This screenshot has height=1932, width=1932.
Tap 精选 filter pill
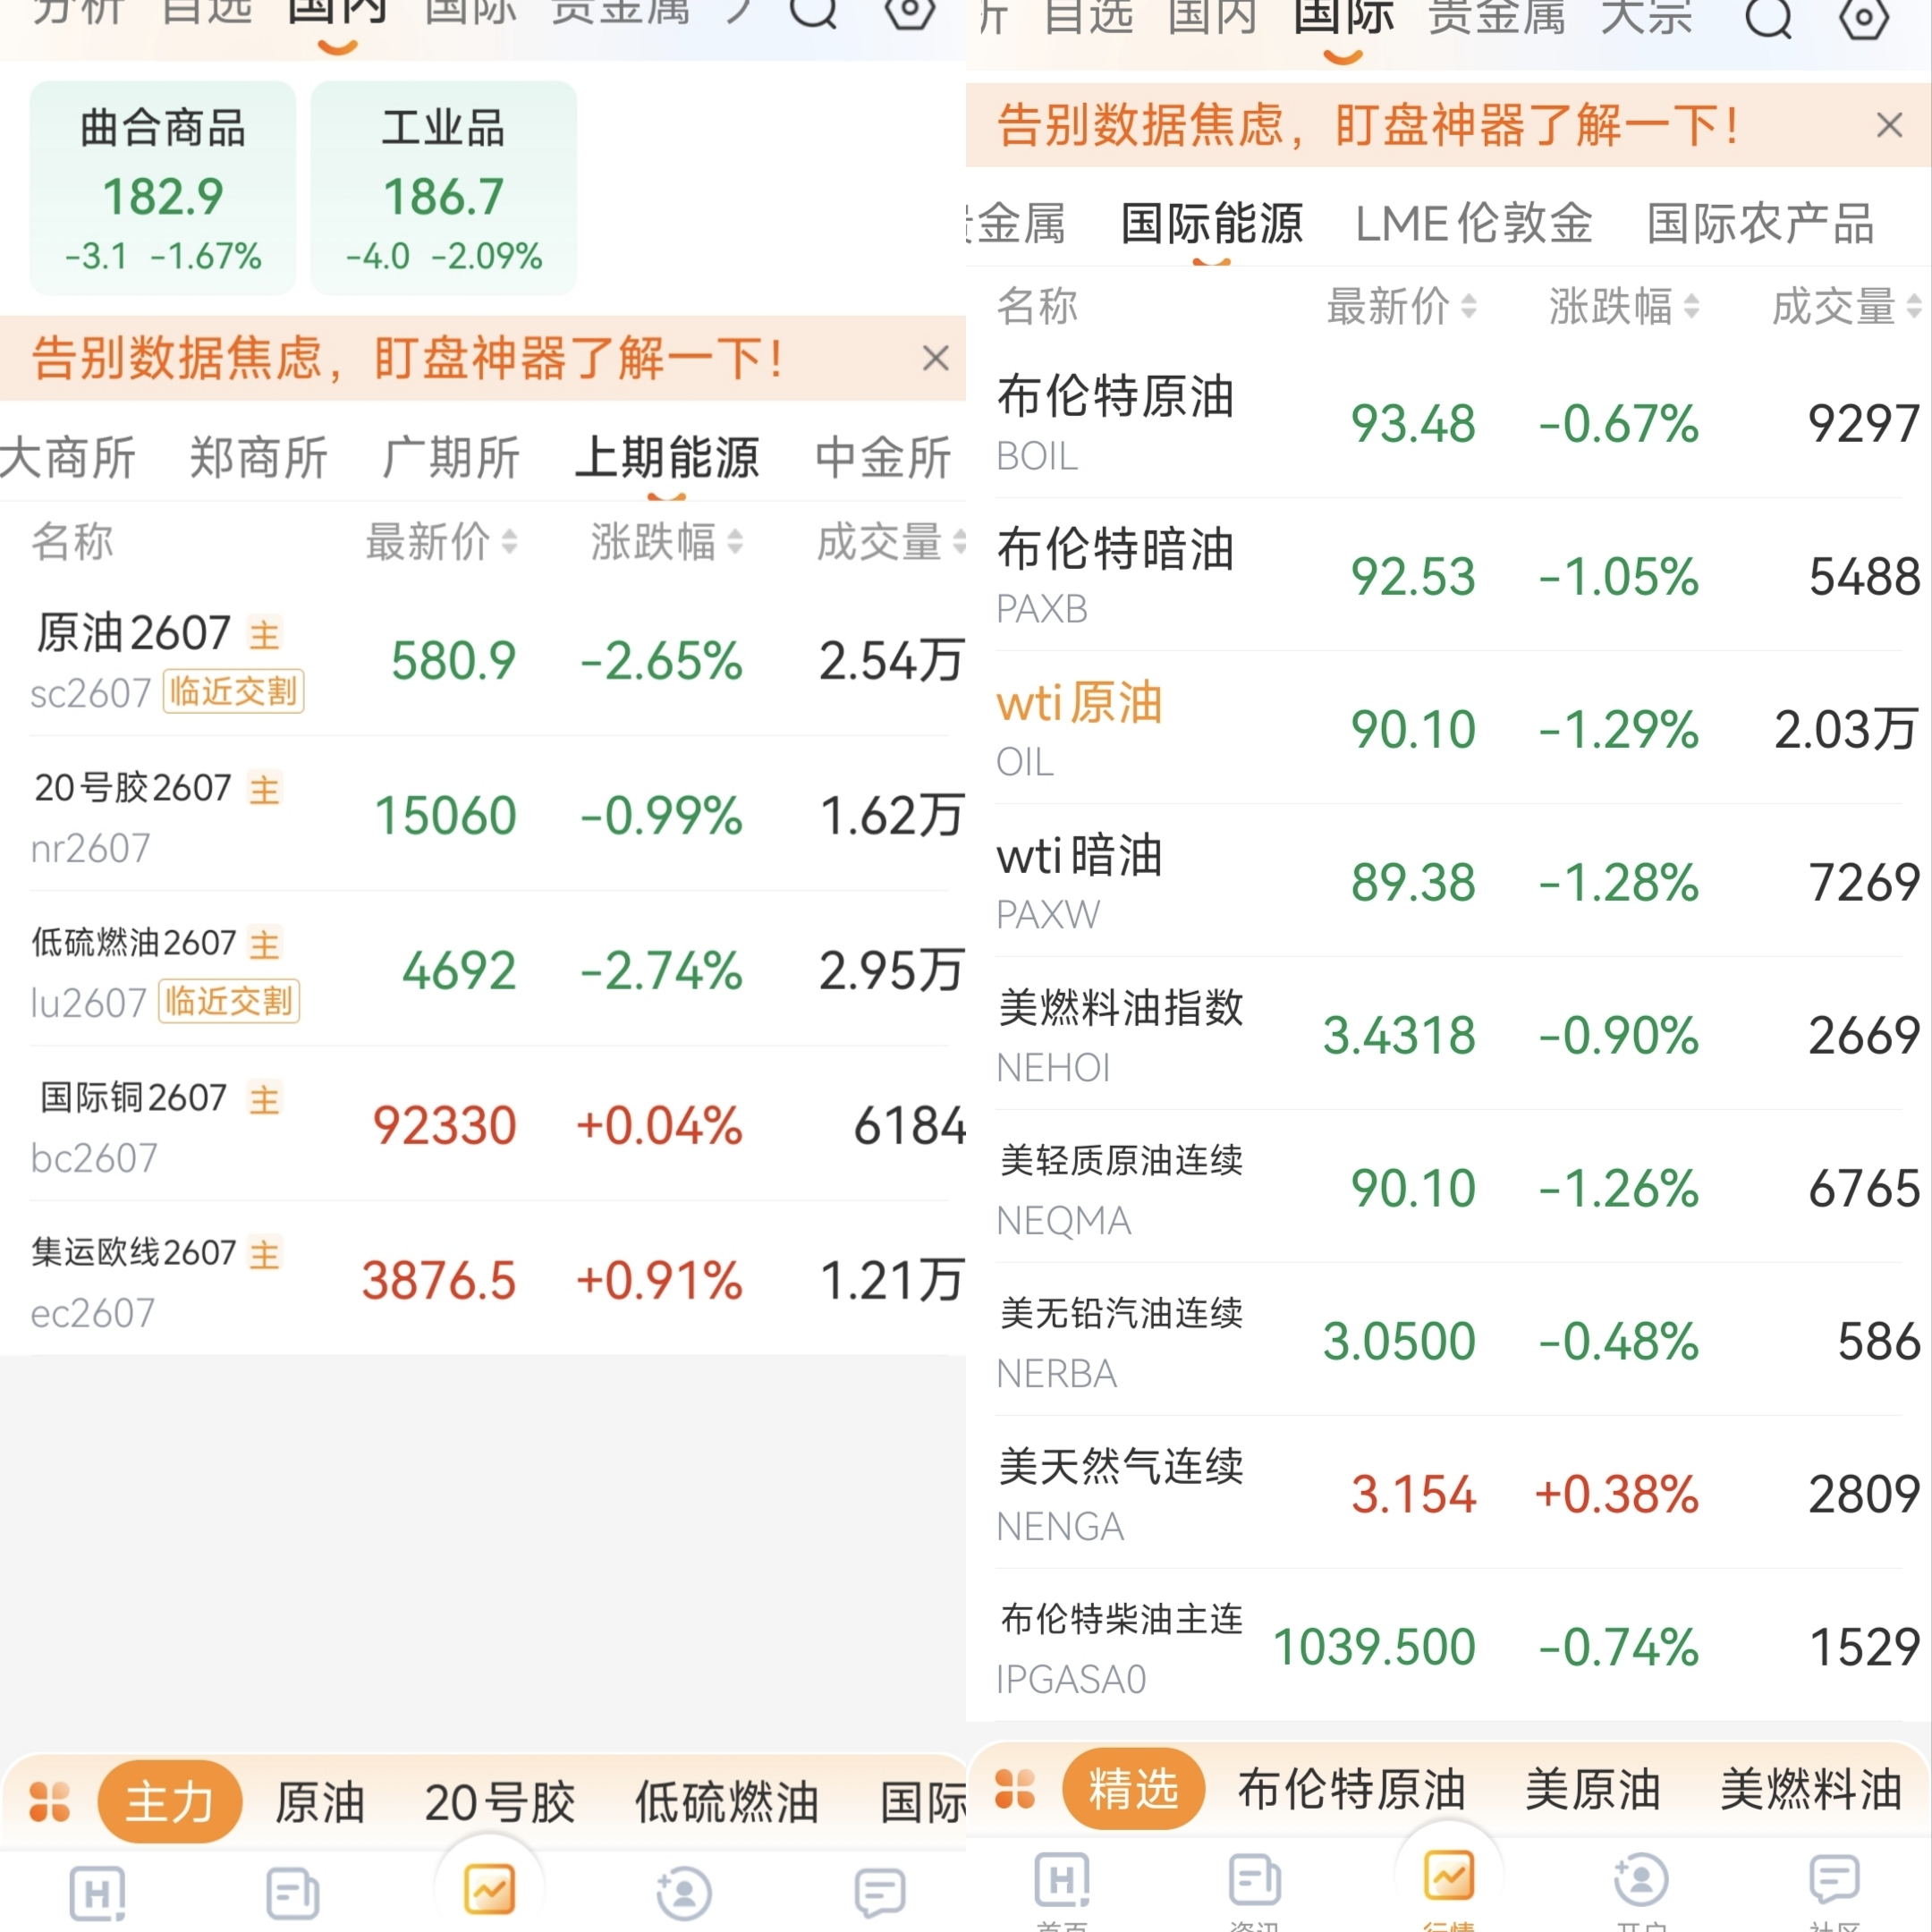click(1133, 1789)
